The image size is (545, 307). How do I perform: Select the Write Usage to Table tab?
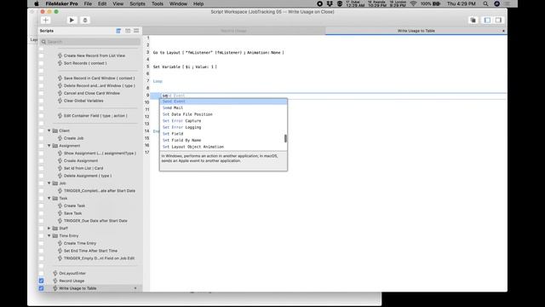coord(416,31)
